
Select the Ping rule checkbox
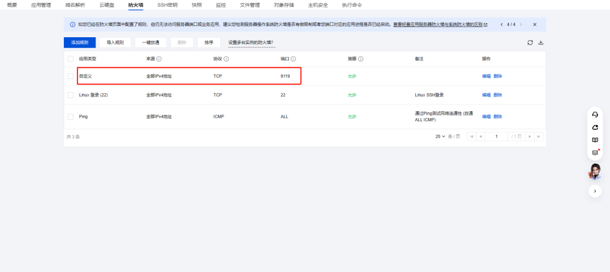pos(71,117)
